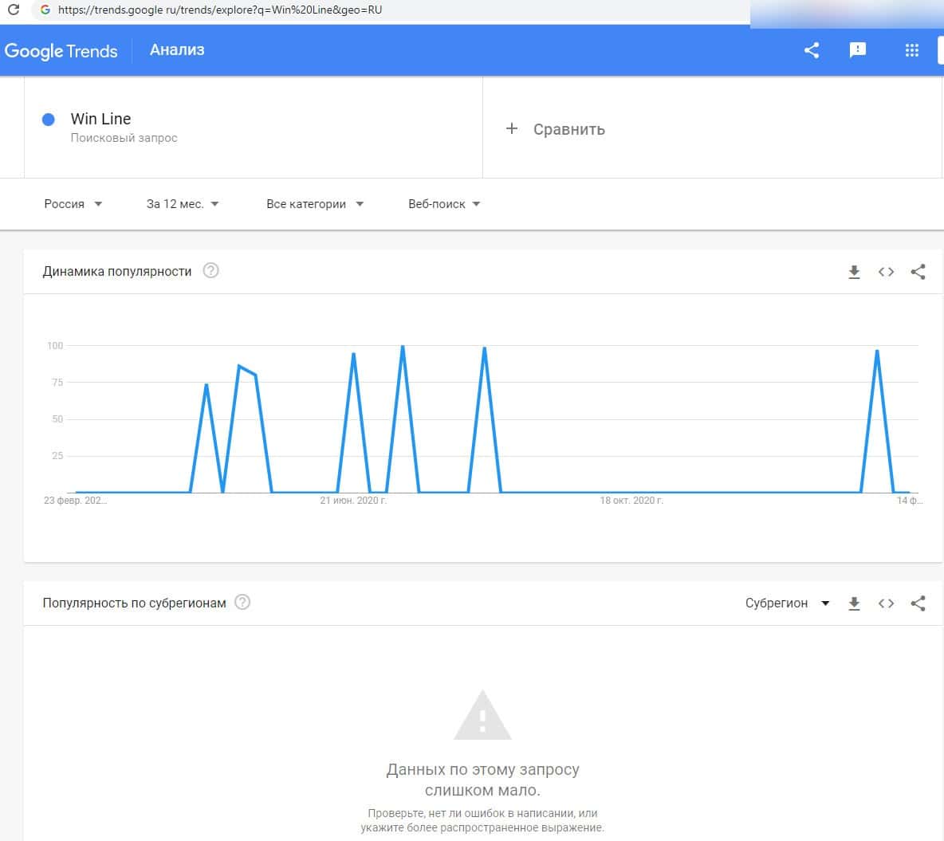The height and width of the screenshot is (841, 944).
Task: Open the За 12 мес. period dropdown
Action: [183, 204]
